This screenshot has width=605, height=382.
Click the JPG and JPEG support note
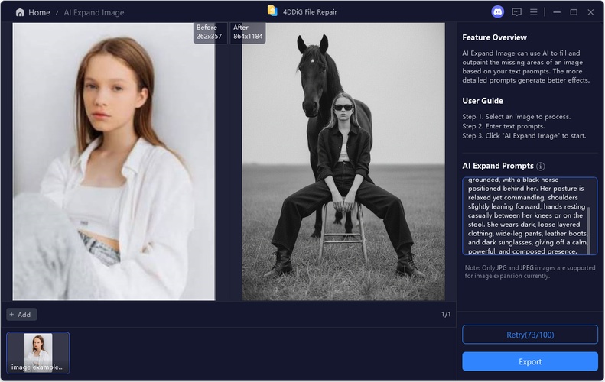pyautogui.click(x=530, y=272)
